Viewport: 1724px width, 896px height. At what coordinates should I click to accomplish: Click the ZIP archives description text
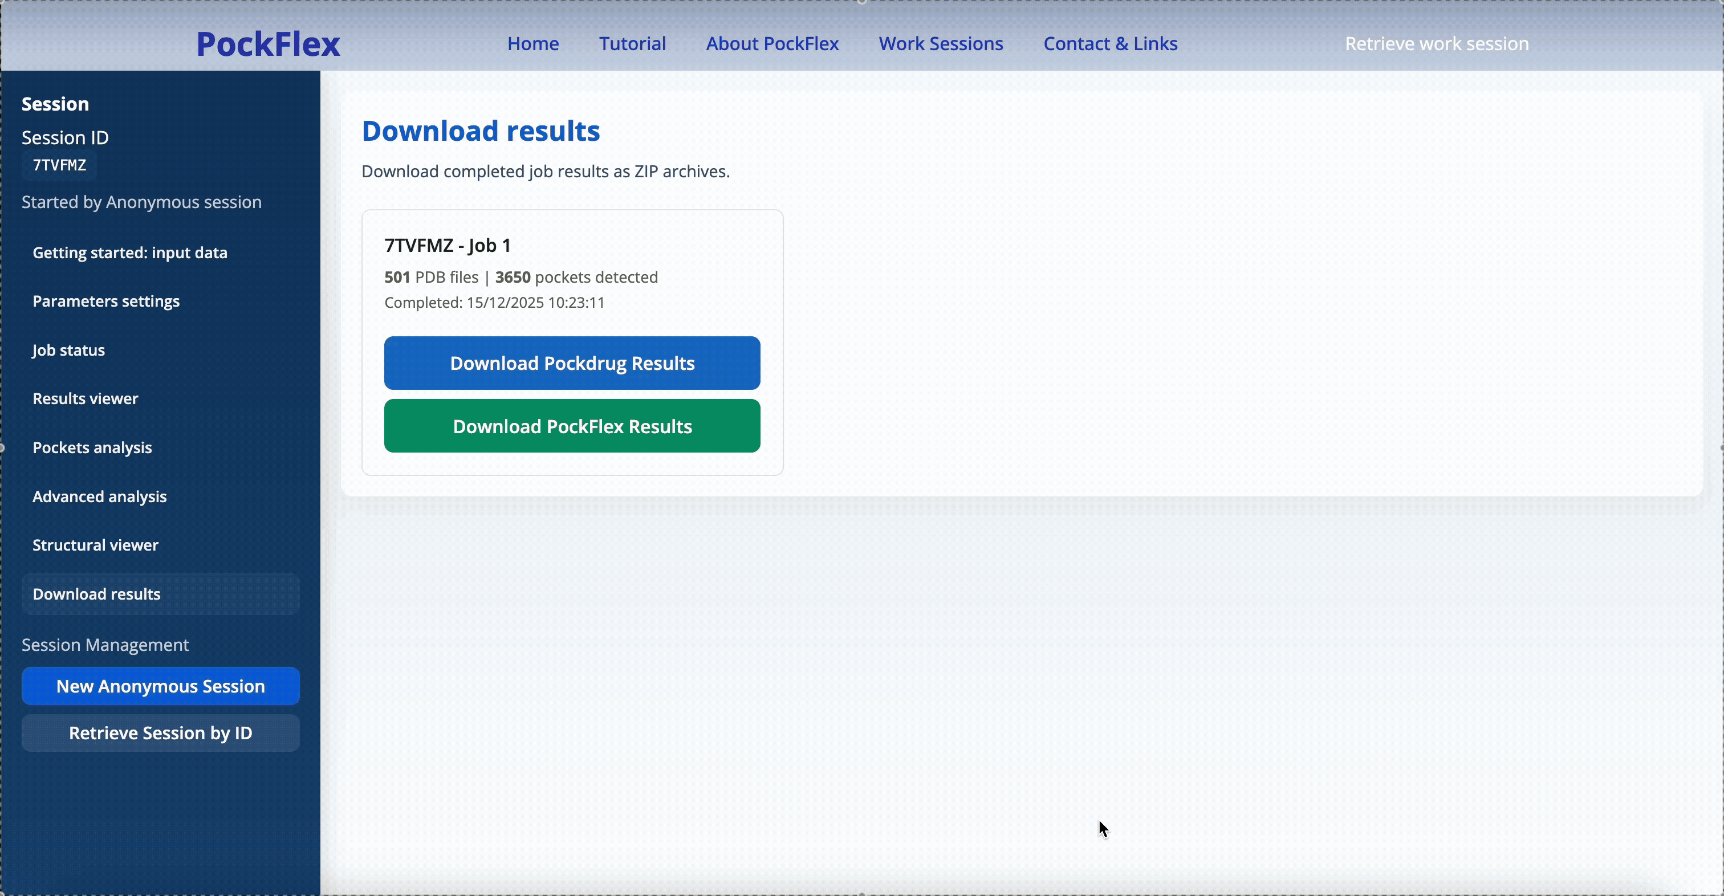coord(546,172)
